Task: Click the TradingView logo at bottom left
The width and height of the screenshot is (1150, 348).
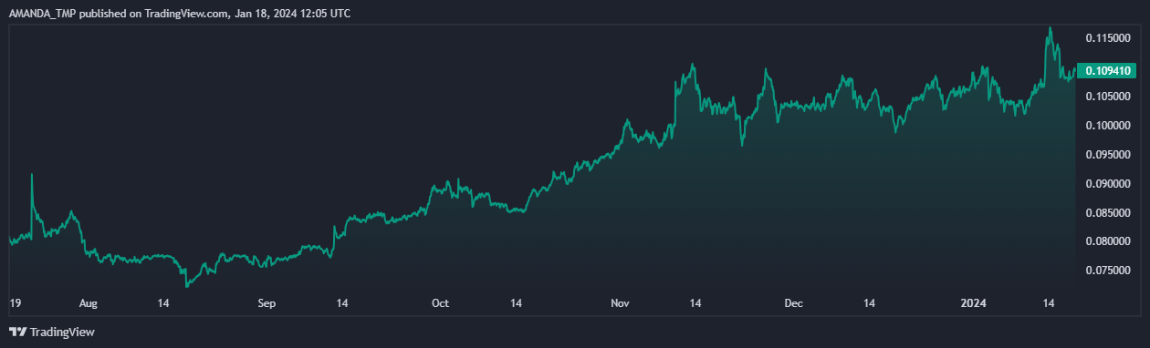Action: [x=52, y=333]
